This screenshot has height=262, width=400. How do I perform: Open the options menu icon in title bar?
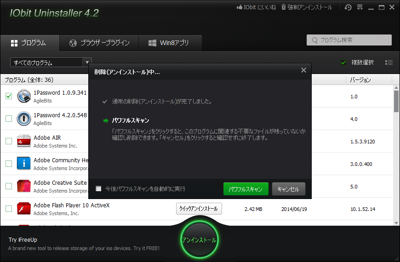click(360, 7)
